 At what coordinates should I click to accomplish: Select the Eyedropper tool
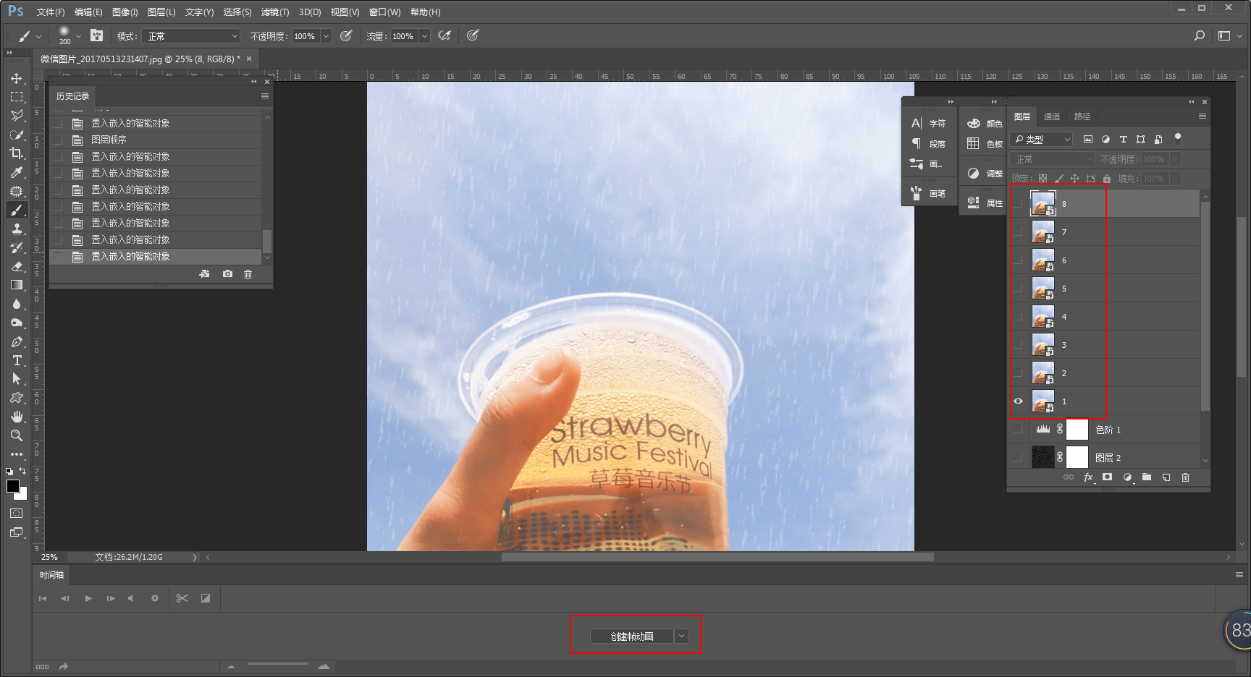pos(17,172)
